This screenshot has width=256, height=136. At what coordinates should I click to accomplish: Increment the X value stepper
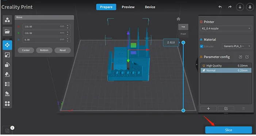click(68, 25)
